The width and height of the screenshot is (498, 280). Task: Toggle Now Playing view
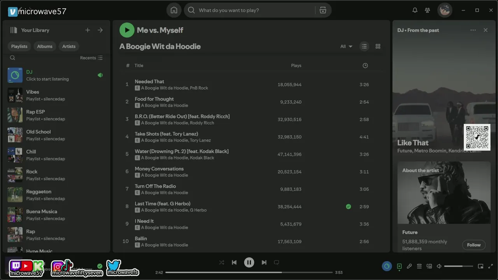click(399, 266)
